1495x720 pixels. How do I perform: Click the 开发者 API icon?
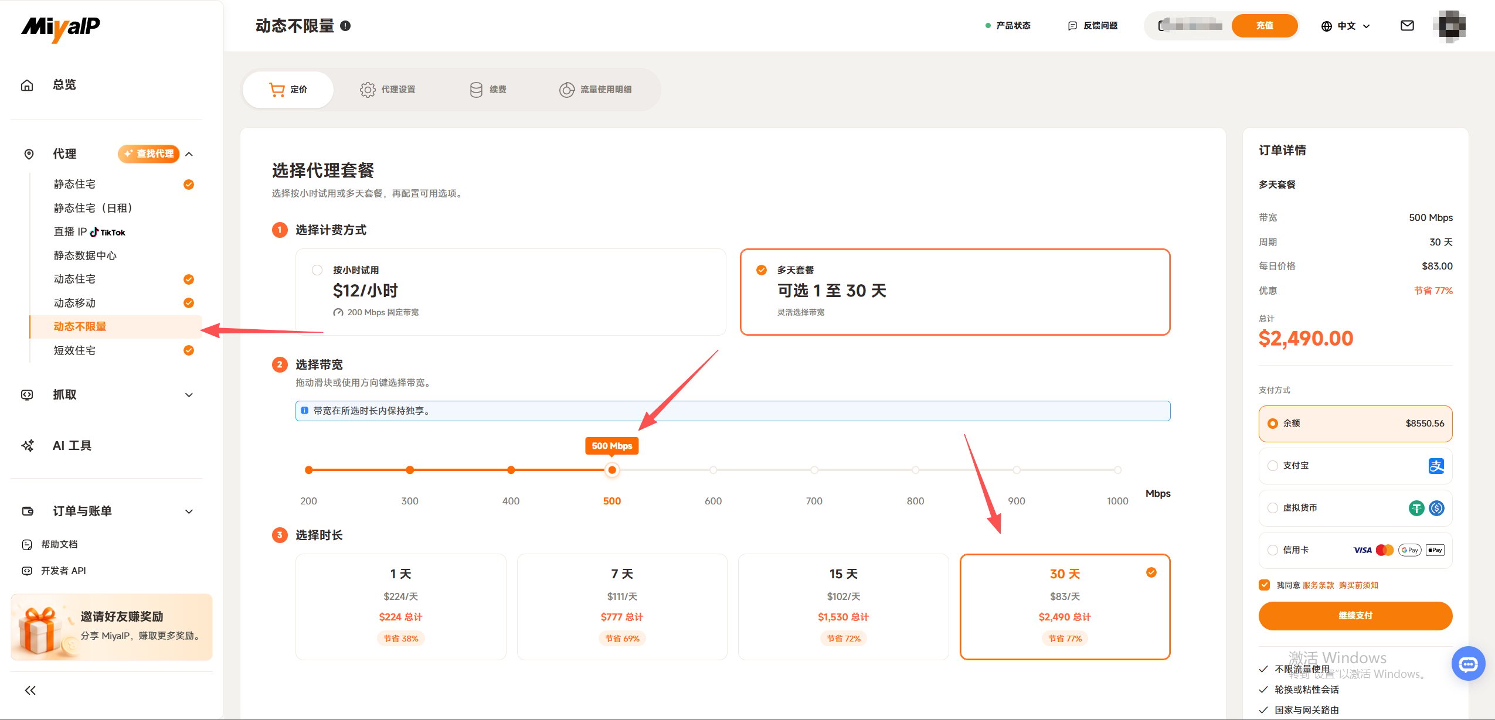point(27,571)
